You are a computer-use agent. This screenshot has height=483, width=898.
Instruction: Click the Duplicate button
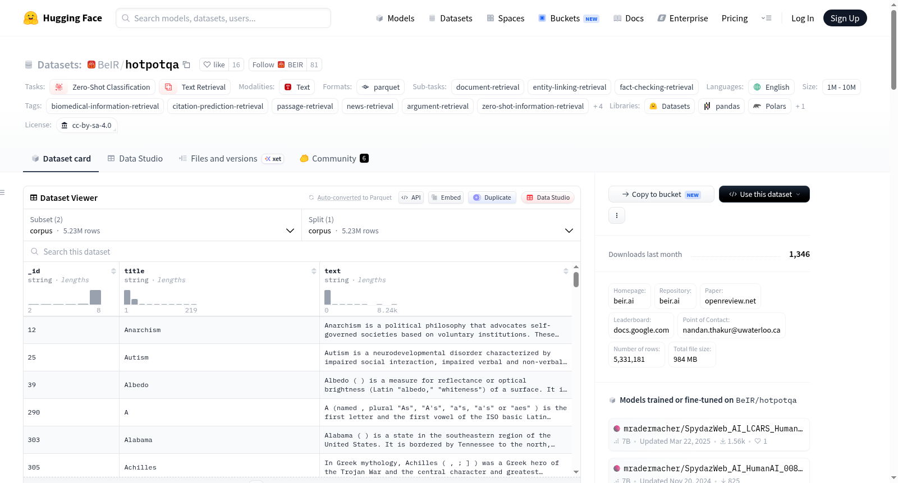[x=492, y=197]
